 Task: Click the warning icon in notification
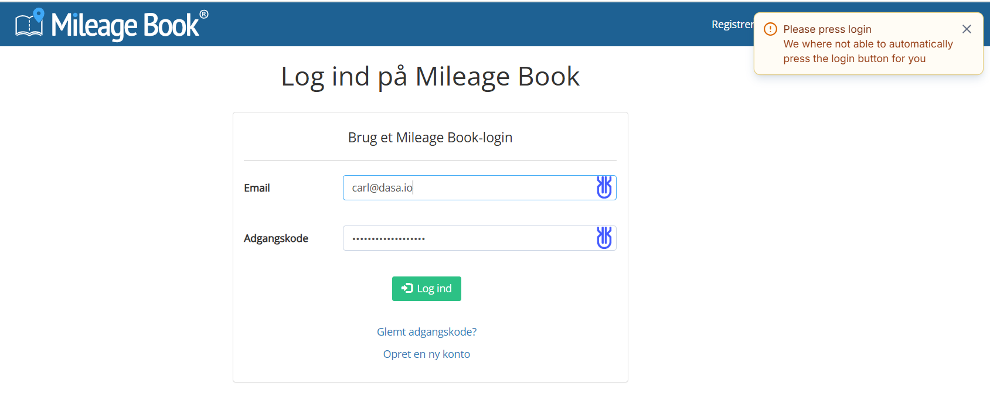(770, 29)
